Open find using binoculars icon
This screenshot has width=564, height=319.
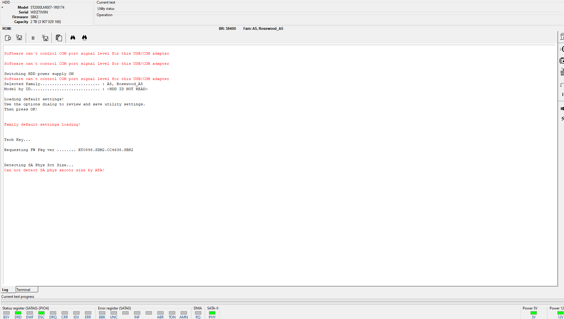click(73, 38)
